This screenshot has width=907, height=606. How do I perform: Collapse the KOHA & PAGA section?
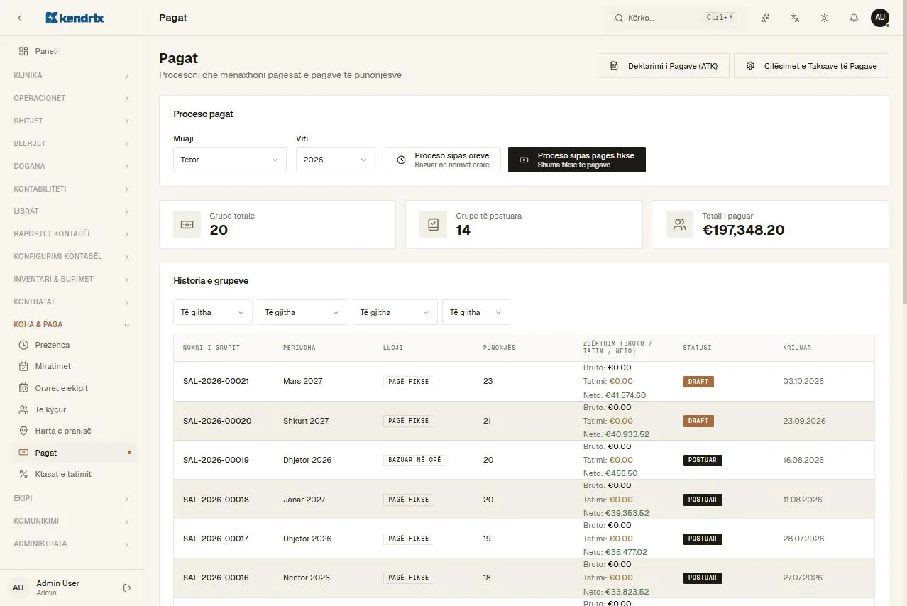tap(72, 324)
